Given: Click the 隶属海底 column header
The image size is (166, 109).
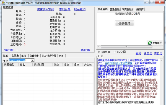Looking at the screenshot, I should 11,64.
